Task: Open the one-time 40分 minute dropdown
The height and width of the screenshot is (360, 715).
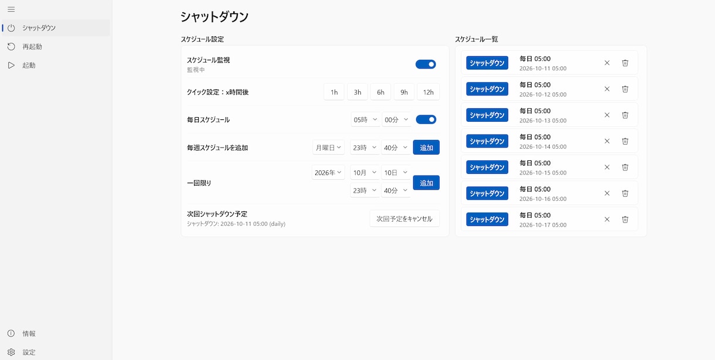Action: [x=396, y=190]
